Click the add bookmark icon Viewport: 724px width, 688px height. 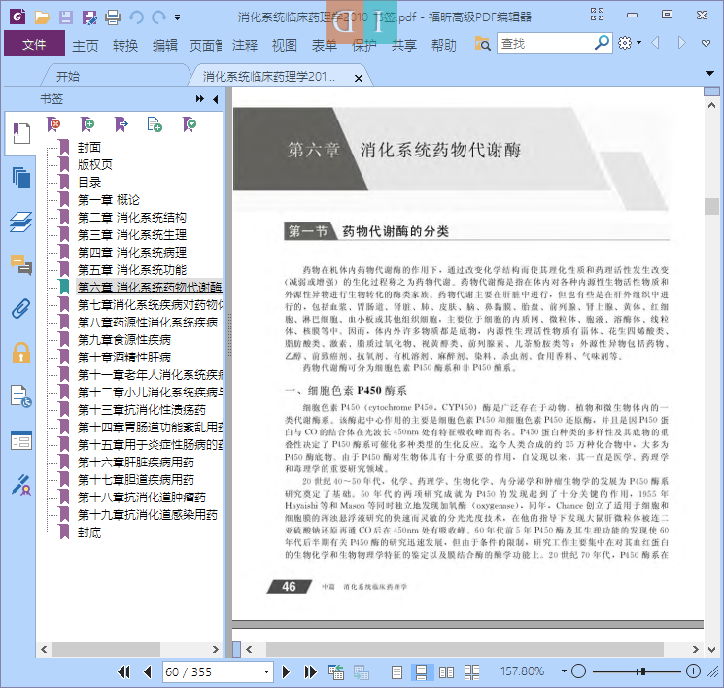pos(86,124)
